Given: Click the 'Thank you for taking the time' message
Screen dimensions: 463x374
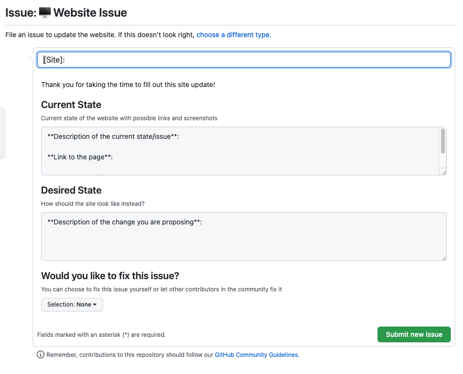Looking at the screenshot, I should [128, 85].
